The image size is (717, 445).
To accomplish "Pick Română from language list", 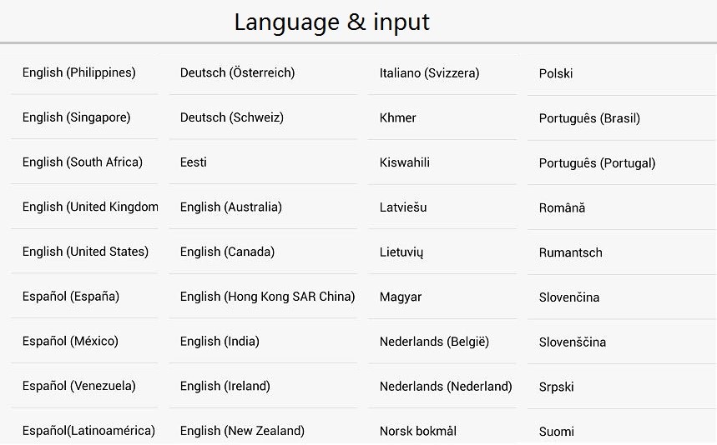I will click(x=563, y=208).
